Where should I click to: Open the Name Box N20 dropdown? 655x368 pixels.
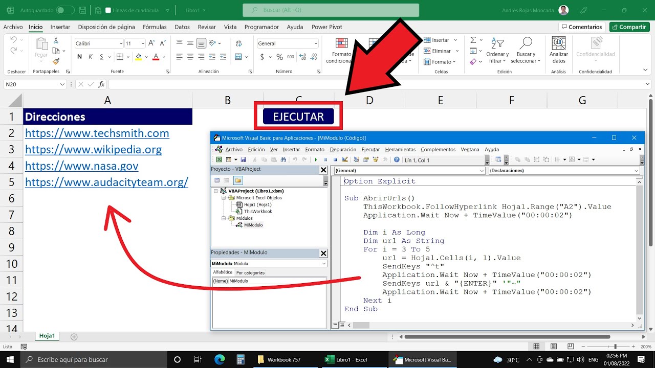click(x=63, y=84)
